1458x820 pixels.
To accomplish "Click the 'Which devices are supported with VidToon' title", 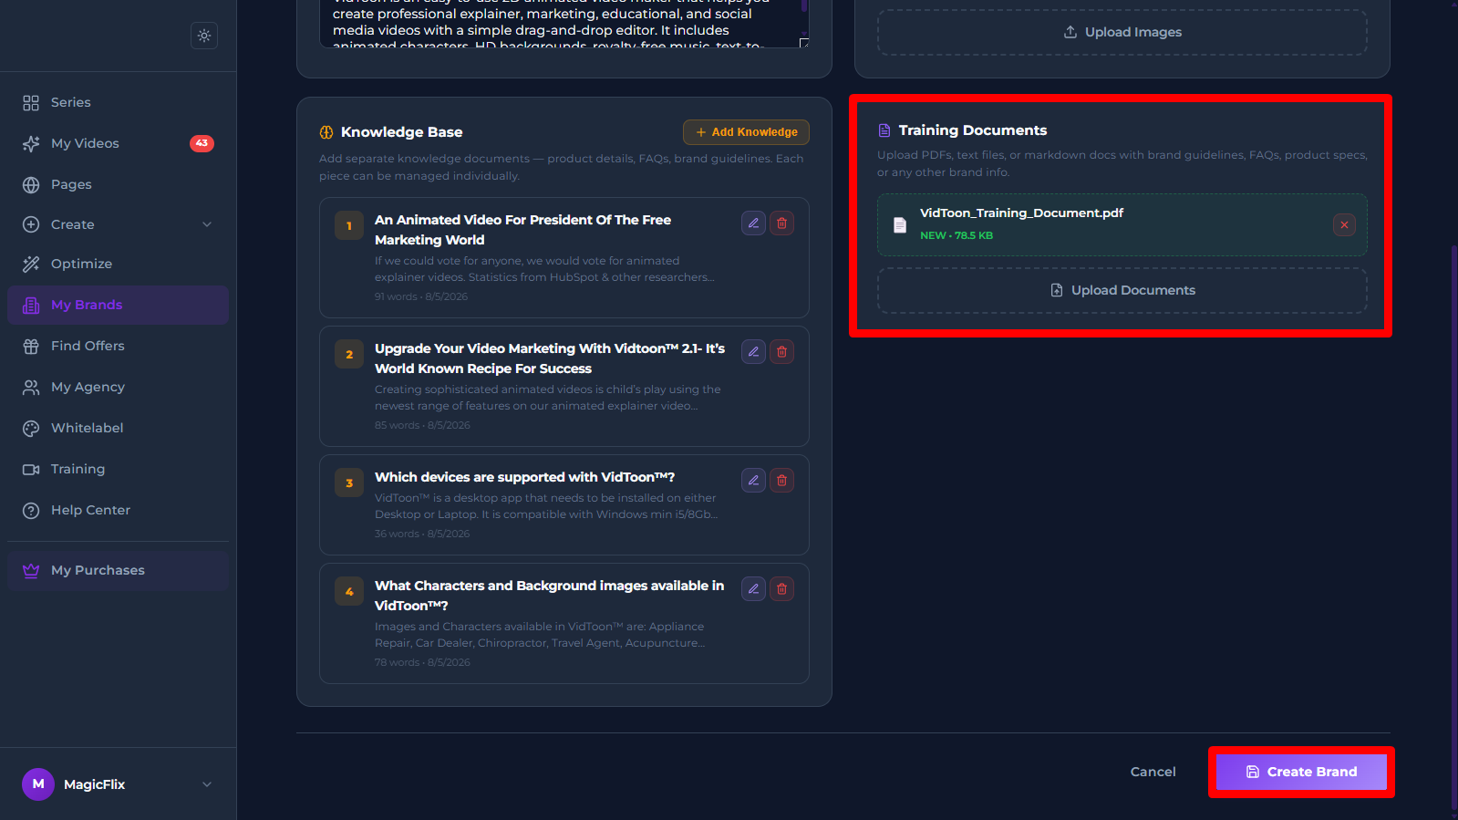I will (524, 477).
